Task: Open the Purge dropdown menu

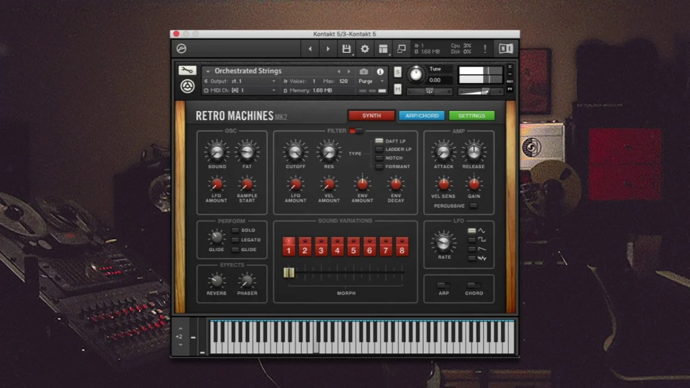Action: pos(371,81)
